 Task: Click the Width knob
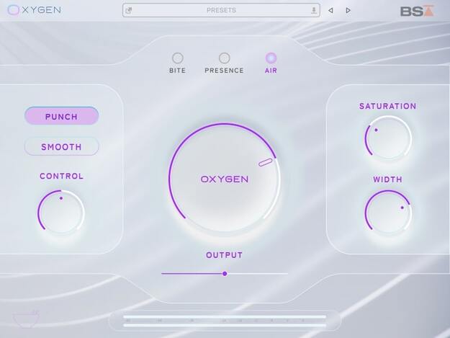click(388, 212)
